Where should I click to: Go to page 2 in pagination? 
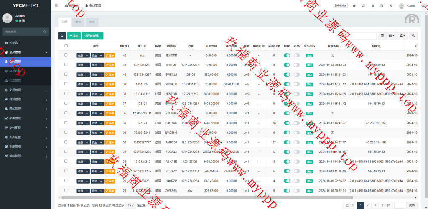click(367, 205)
